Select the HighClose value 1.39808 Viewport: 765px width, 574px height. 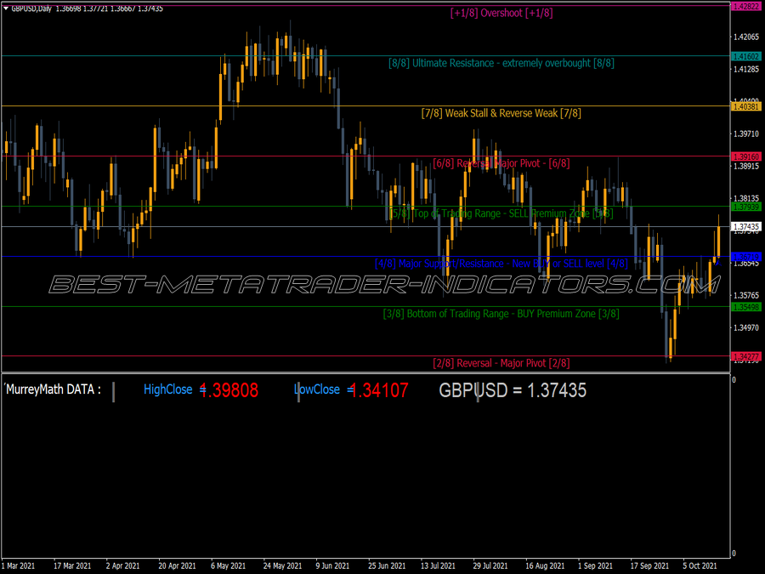229,390
